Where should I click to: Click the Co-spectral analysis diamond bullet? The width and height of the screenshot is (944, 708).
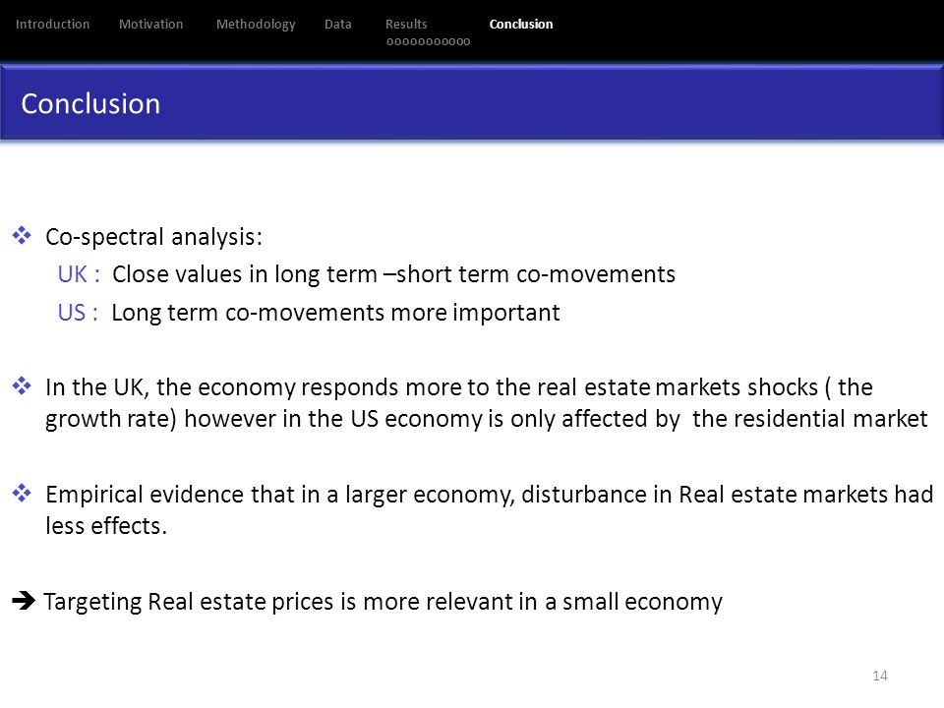(x=22, y=235)
